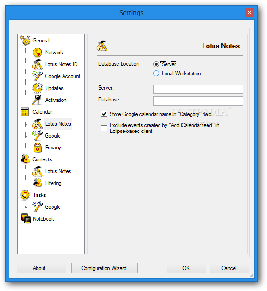The width and height of the screenshot is (267, 291).
Task: Go to the Activation page
Action: click(x=56, y=100)
